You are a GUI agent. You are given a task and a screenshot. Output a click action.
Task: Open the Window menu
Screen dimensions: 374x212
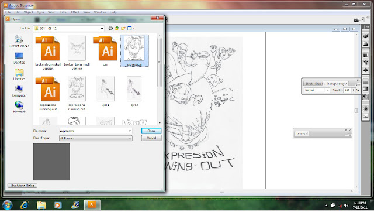click(x=100, y=12)
